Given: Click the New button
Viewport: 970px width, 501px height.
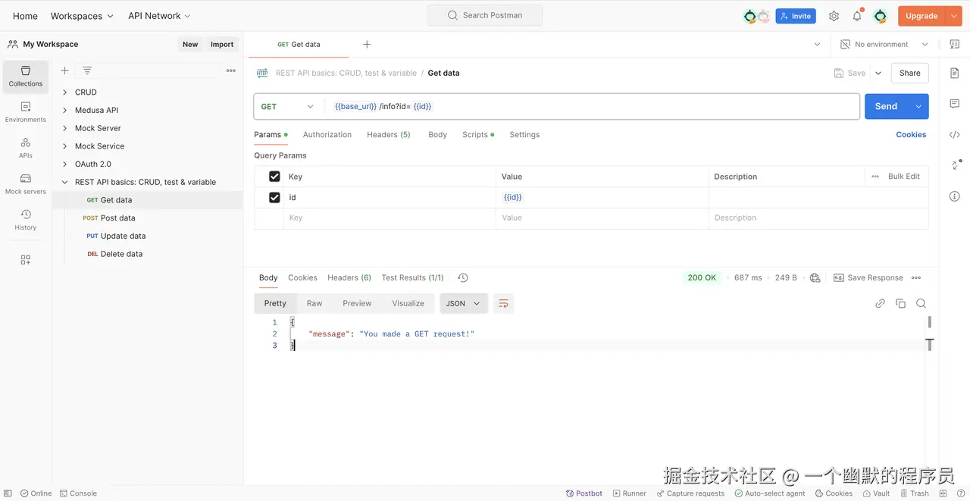Looking at the screenshot, I should coord(190,45).
